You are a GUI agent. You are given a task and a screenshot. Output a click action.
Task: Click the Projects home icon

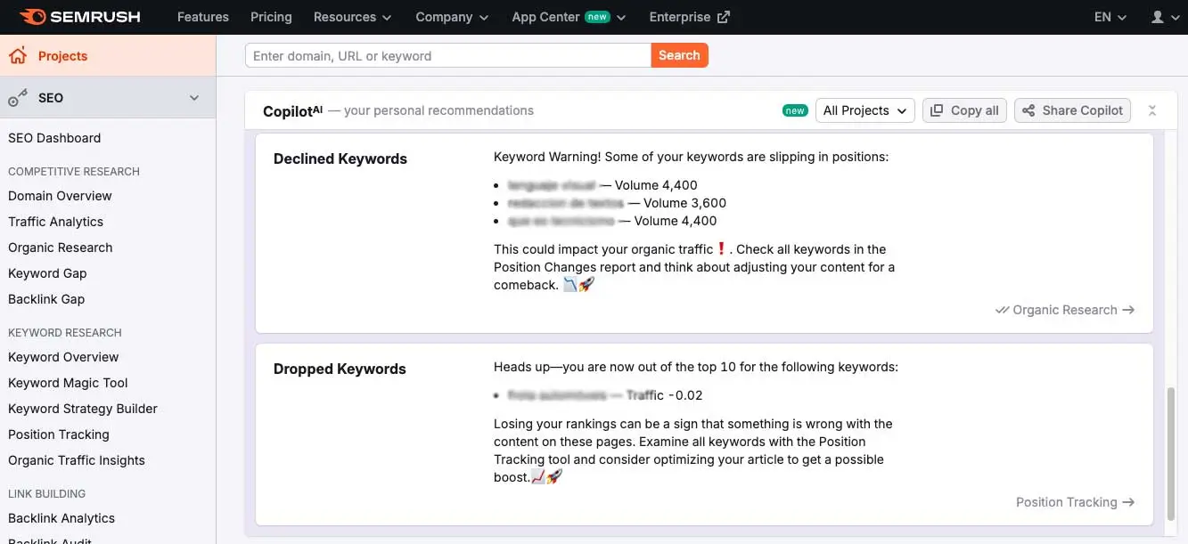(x=18, y=56)
